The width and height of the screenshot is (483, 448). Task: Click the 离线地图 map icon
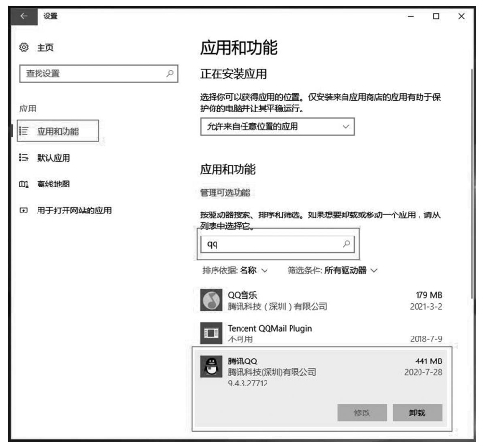(x=24, y=184)
